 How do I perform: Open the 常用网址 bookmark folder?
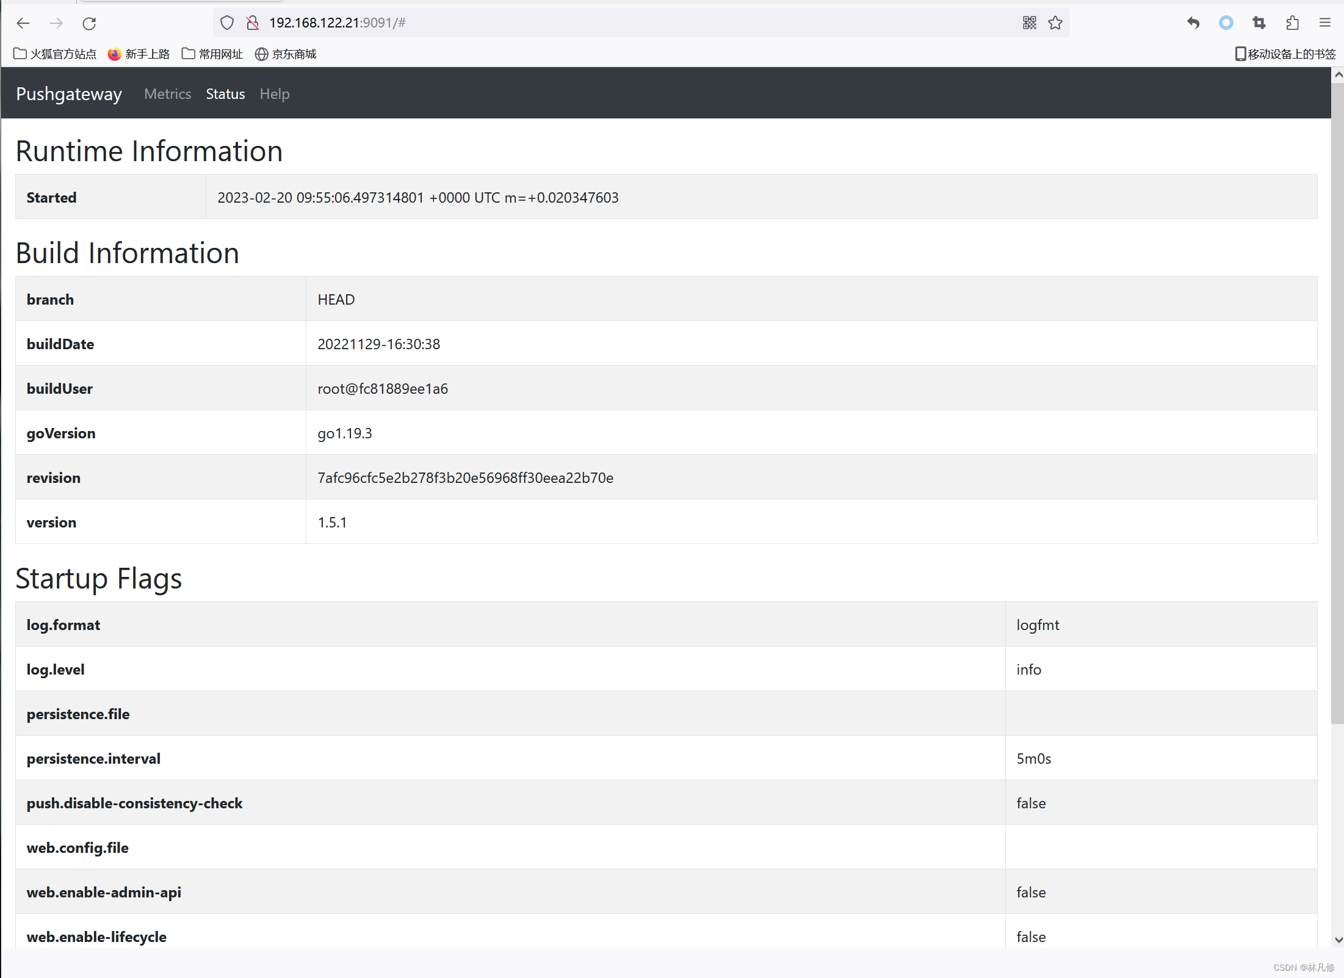[x=212, y=54]
